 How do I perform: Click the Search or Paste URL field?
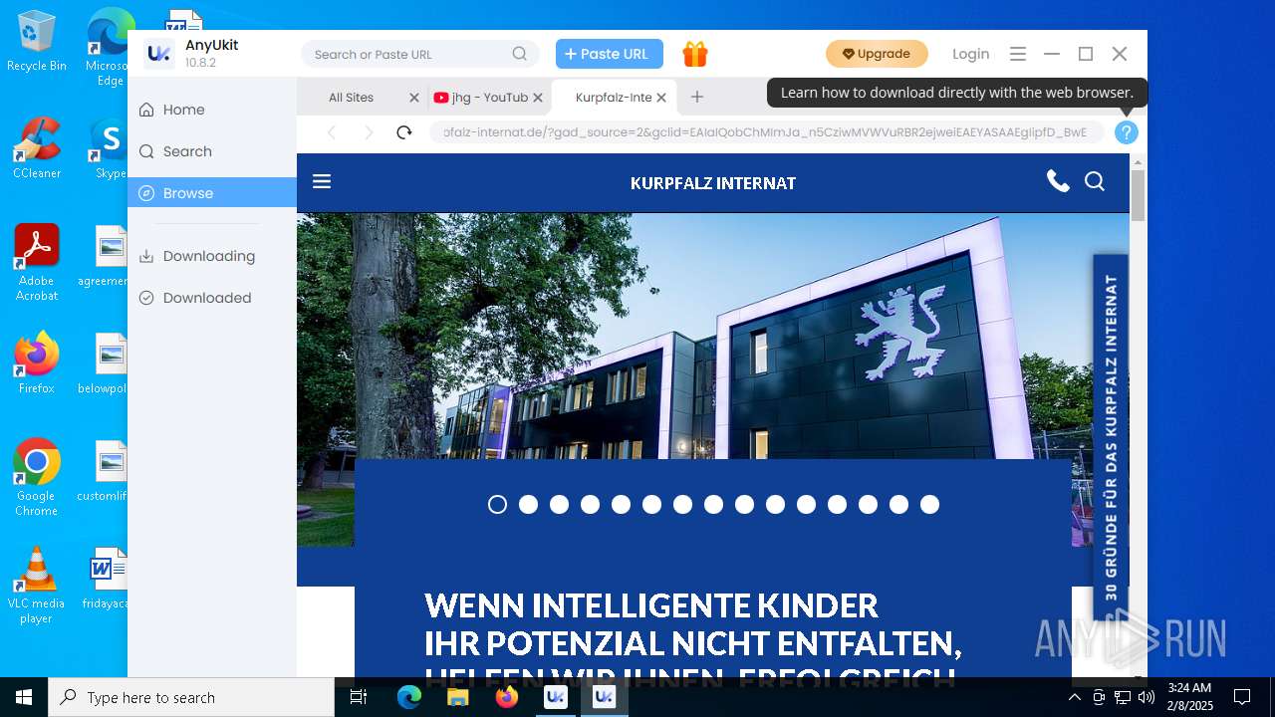[x=420, y=54]
